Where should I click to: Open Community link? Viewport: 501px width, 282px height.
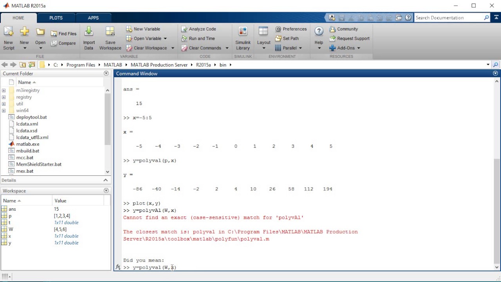pos(344,29)
